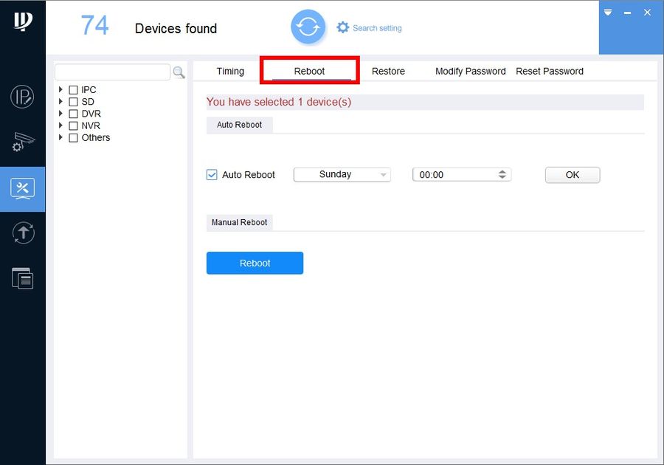Tick the IPC checkbox

[x=73, y=90]
